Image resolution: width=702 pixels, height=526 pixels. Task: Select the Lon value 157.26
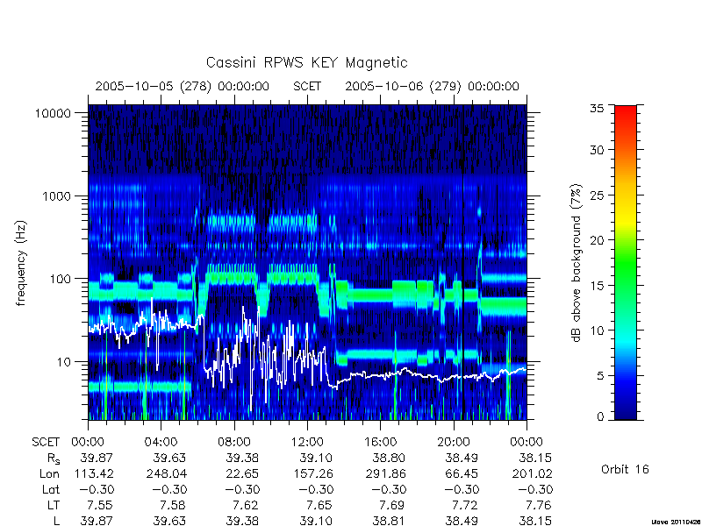[x=312, y=473]
